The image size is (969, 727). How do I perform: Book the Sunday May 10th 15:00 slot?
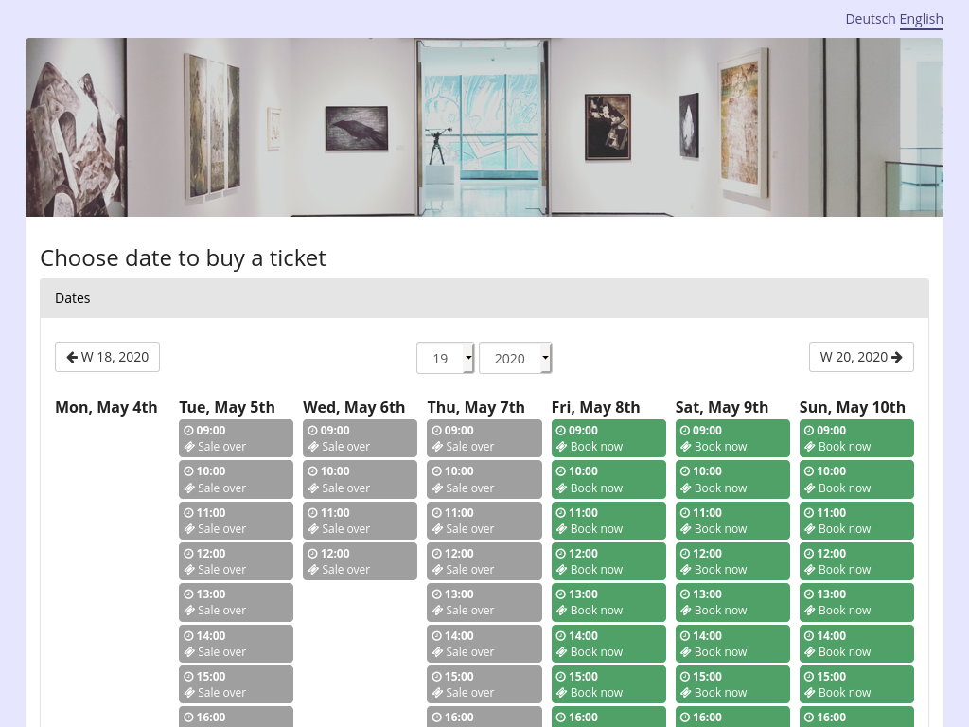click(x=856, y=684)
